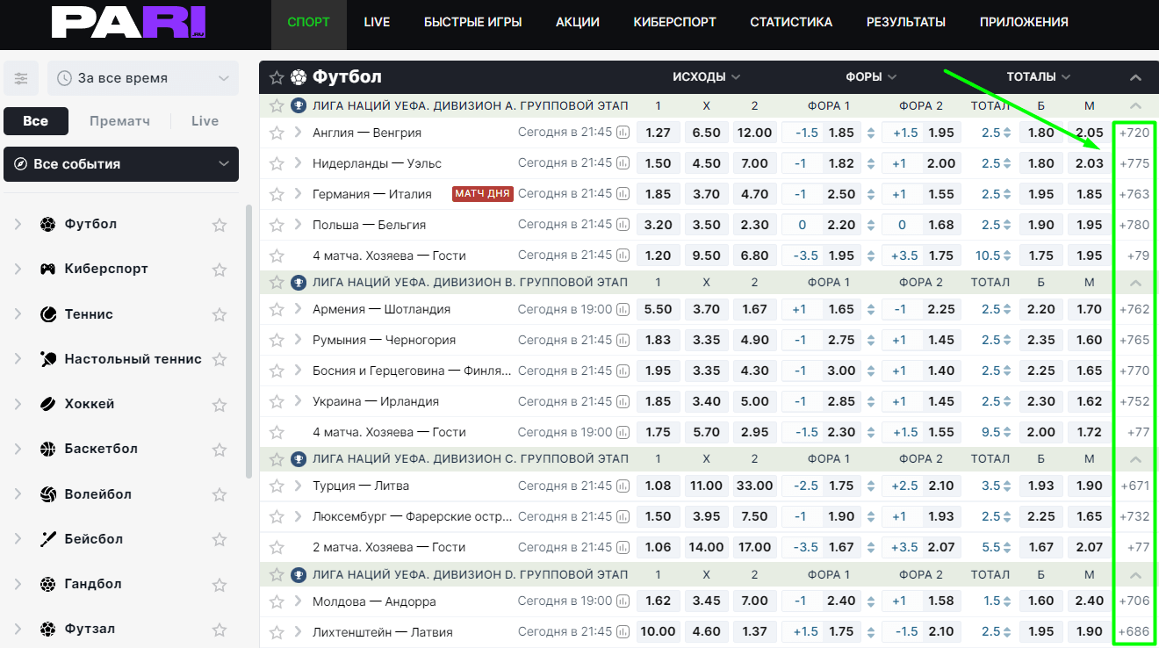The width and height of the screenshot is (1159, 648).
Task: Click the Волейбол ball icon in sidebar
Action: click(x=48, y=494)
